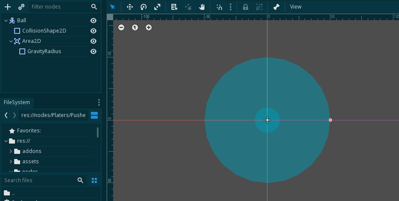Click the res://nodes path field

tap(54, 115)
